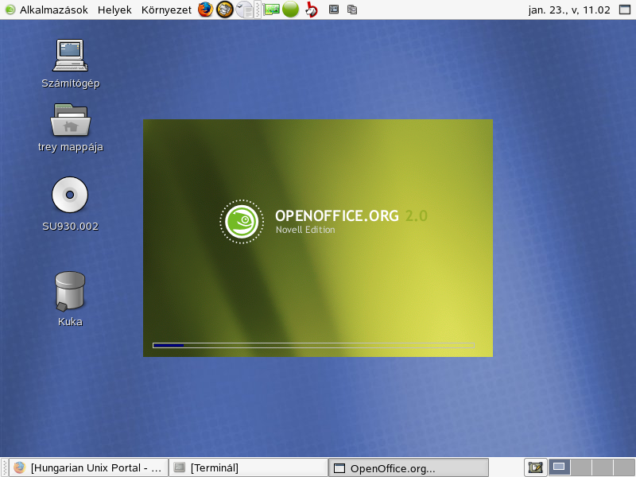Open the Helyek menu
636x477 pixels.
(x=114, y=10)
